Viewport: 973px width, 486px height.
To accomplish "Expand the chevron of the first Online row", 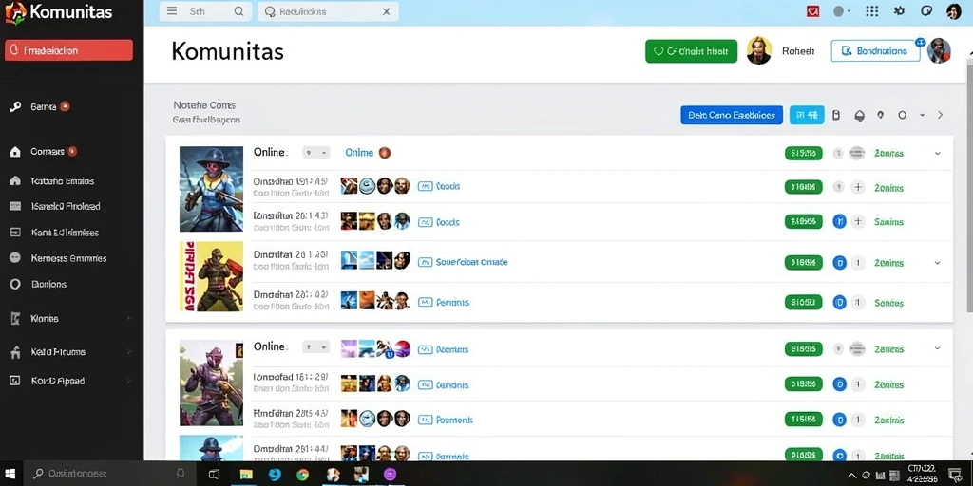I will [x=938, y=153].
